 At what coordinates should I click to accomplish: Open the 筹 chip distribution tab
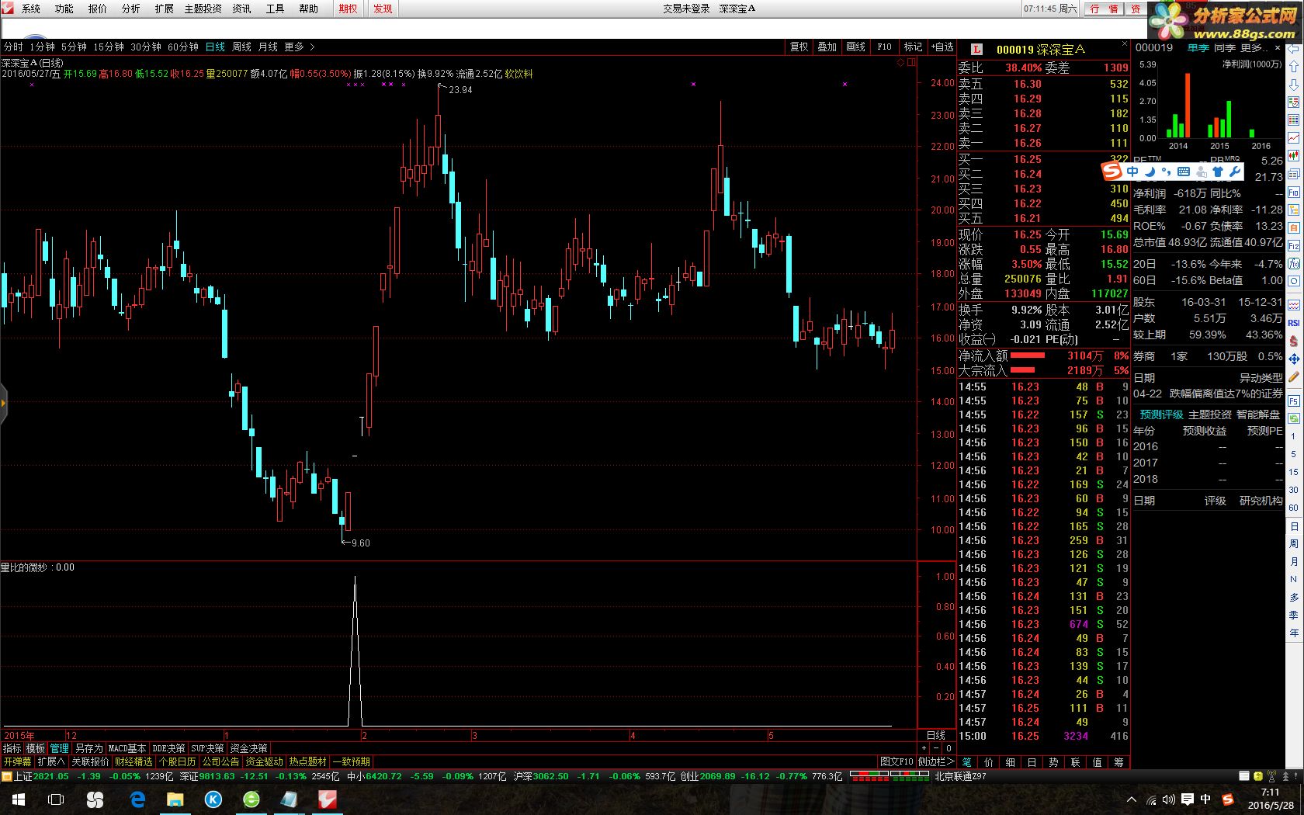click(1118, 762)
